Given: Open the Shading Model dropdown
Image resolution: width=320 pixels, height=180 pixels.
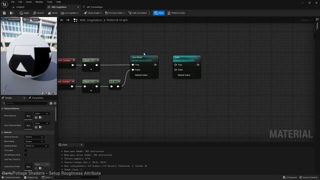Looking at the screenshot, I should coord(36,146).
